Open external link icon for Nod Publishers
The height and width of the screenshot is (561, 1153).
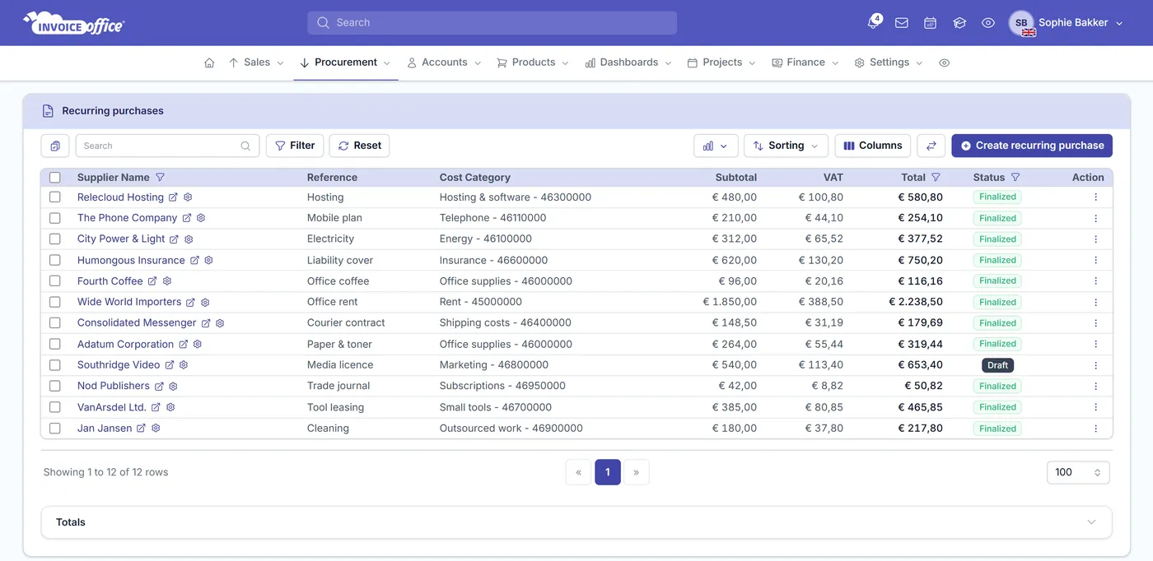[159, 386]
